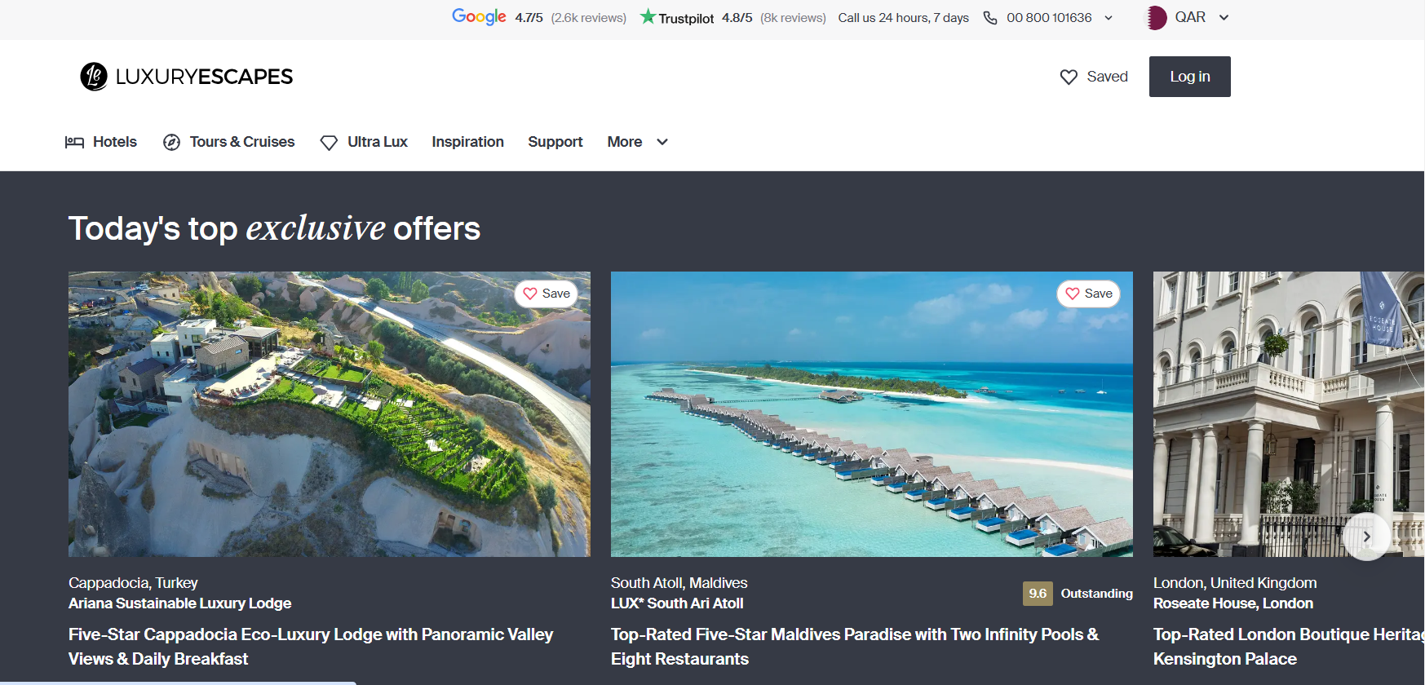This screenshot has width=1425, height=685.
Task: Open the Tours & Cruises menu item
Action: pos(229,142)
